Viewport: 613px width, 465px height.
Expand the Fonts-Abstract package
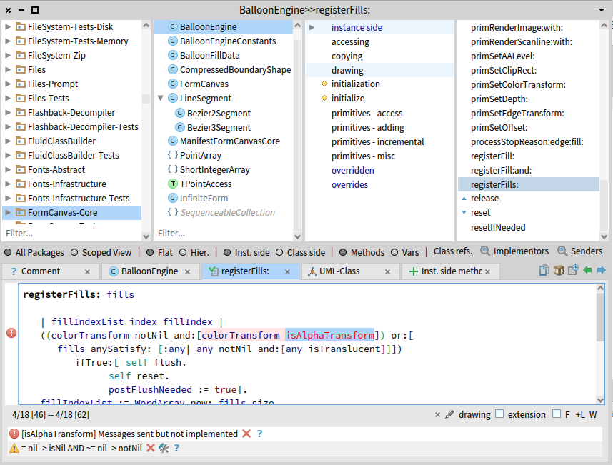tap(7, 169)
